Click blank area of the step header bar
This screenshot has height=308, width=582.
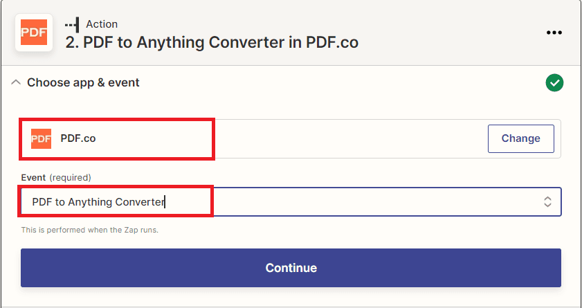(x=446, y=33)
